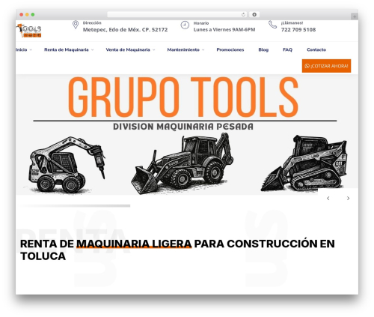Click the backhoe loader illustration
The width and height of the screenshot is (374, 317).
[x=182, y=163]
